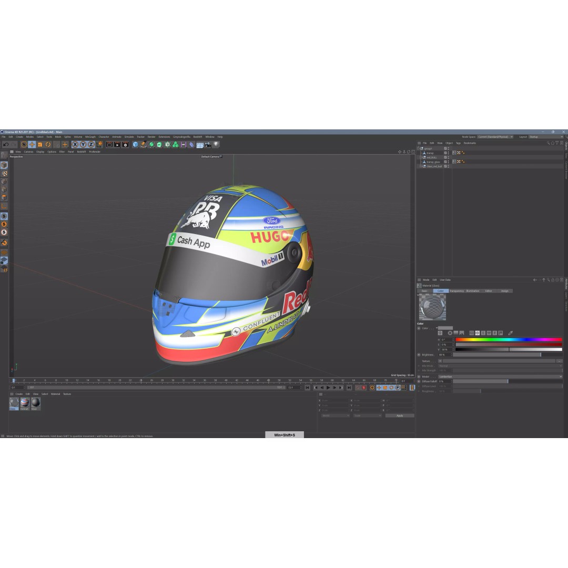Toggle Glass_red_bull layer checkbox

445,166
